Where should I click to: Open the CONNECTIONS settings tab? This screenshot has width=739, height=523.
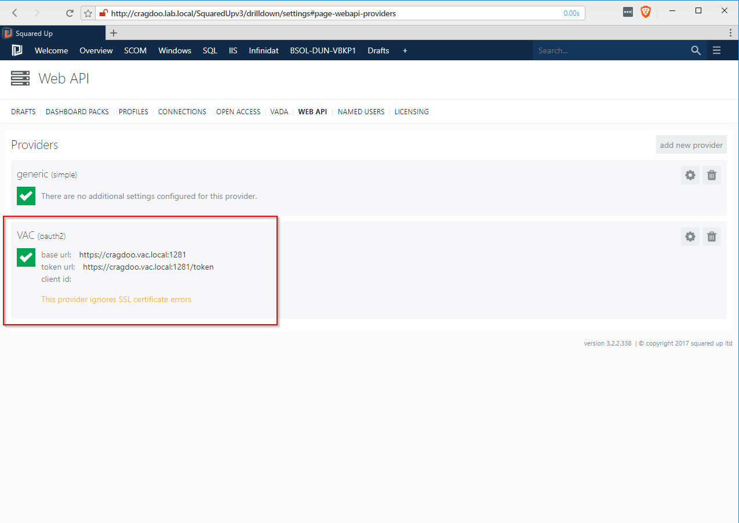[182, 112]
